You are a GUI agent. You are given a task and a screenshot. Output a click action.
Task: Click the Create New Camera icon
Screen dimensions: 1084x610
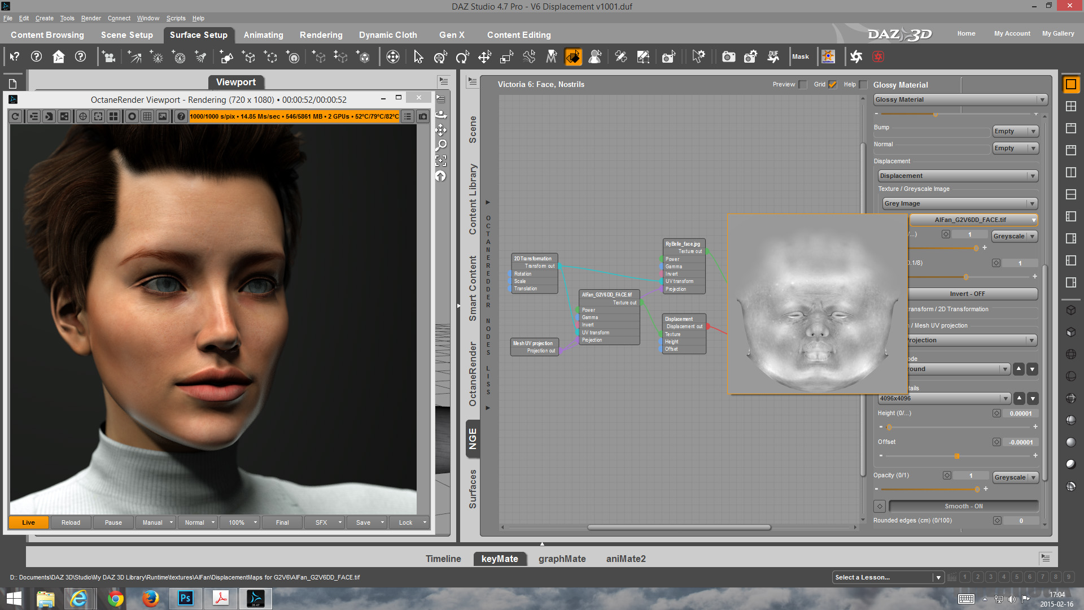tap(108, 56)
